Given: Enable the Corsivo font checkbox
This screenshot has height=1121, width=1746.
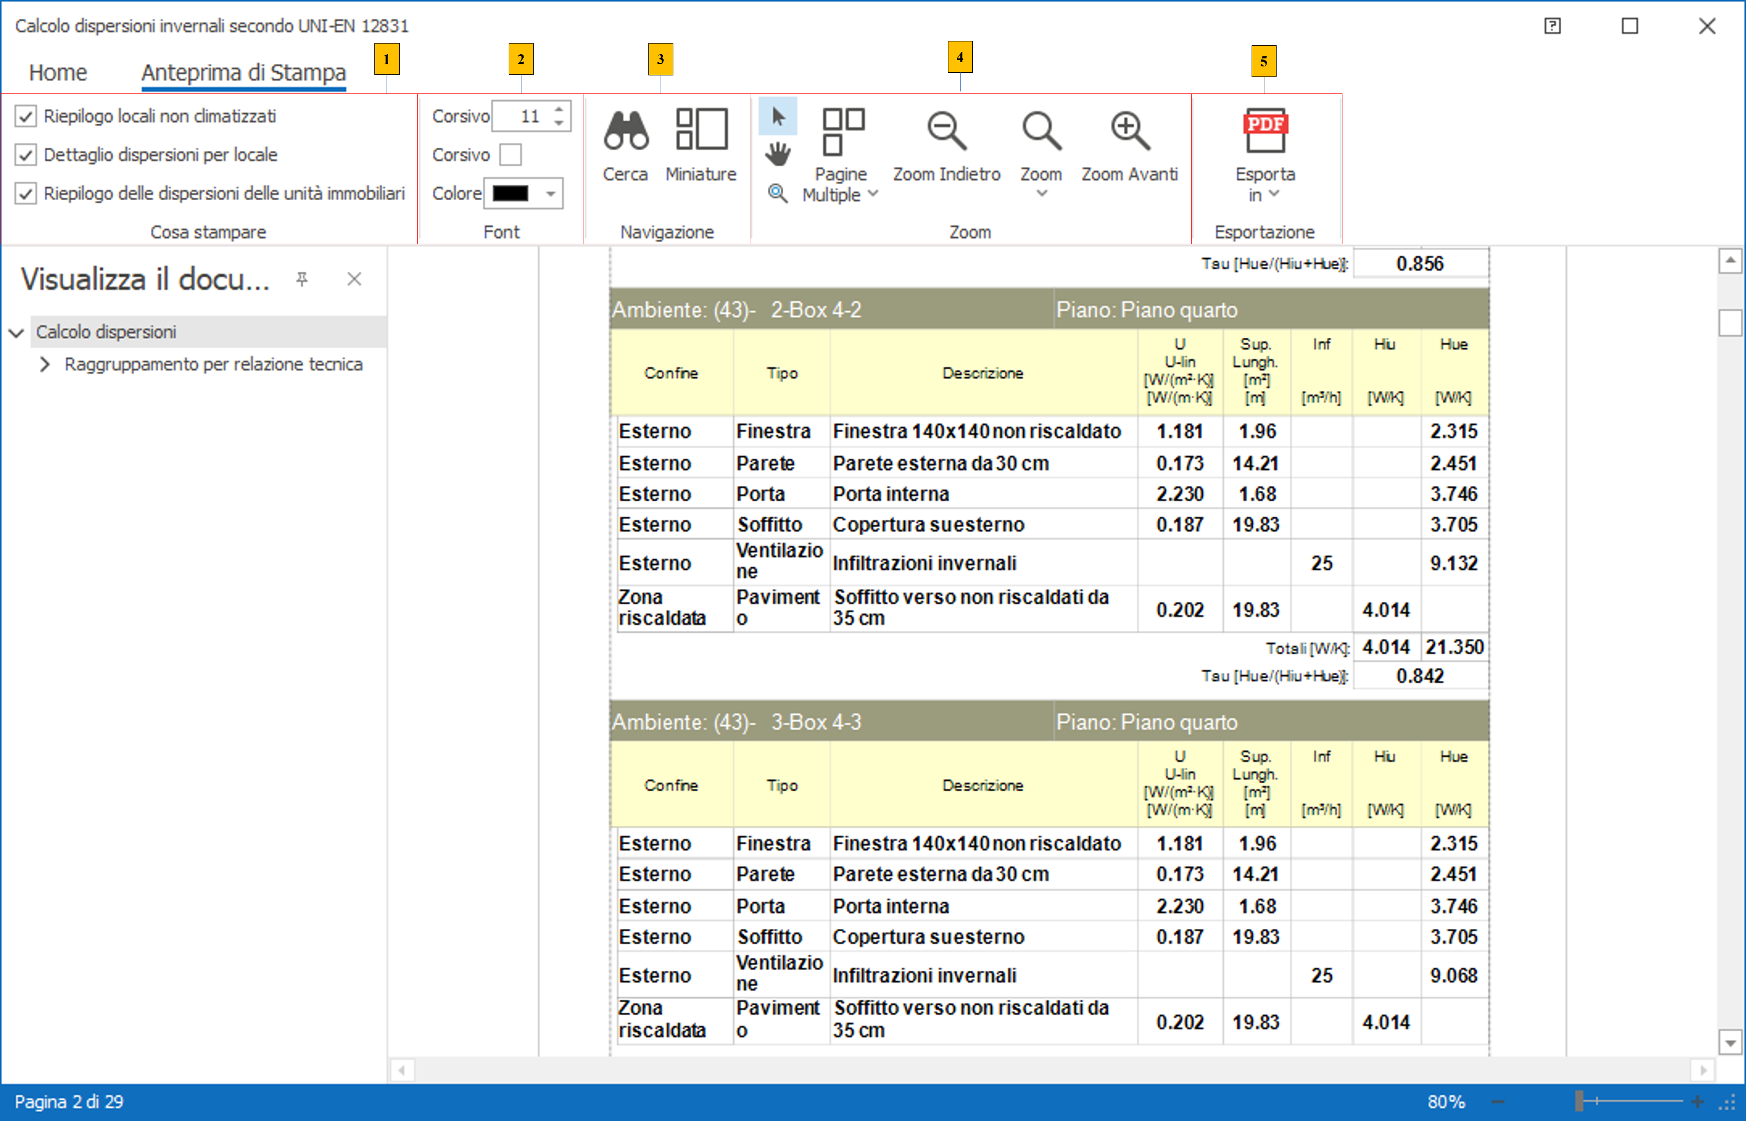Looking at the screenshot, I should click(x=510, y=155).
